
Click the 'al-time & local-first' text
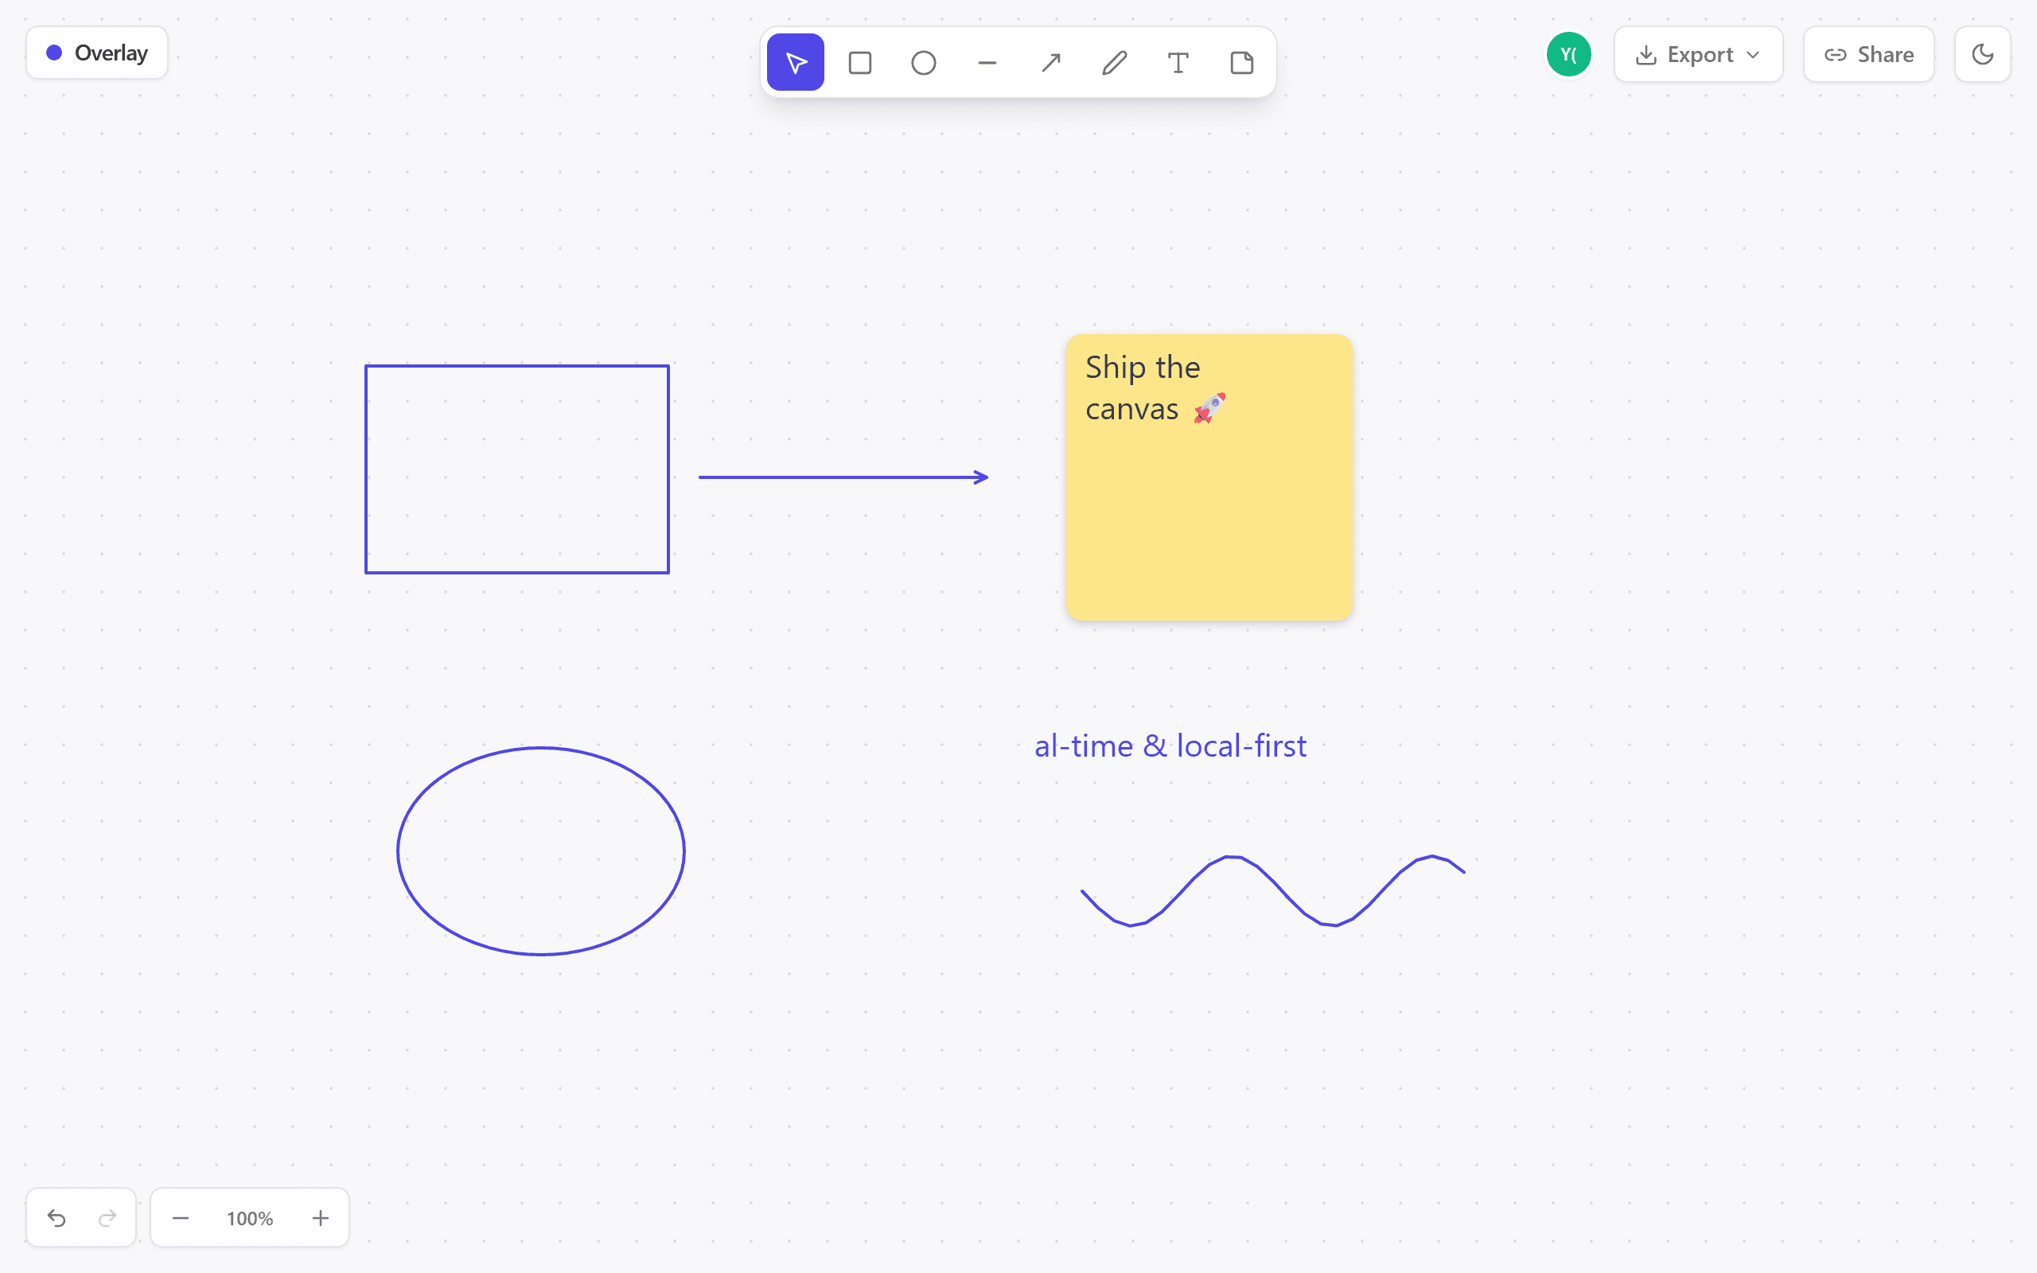click(1170, 746)
